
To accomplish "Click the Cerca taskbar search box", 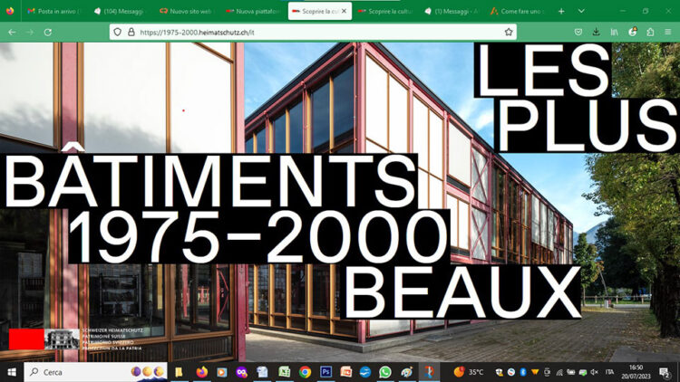I will (95, 372).
